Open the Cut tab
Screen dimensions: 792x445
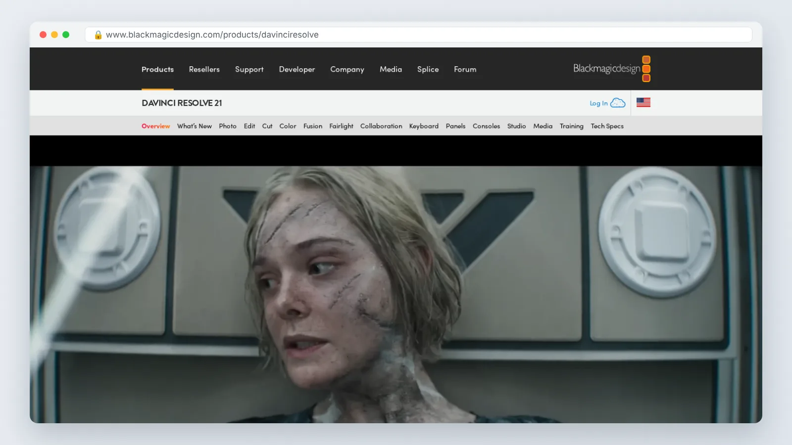tap(267, 126)
